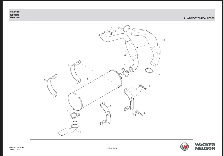
Task: Click the WACKER NEUSON brand text
Action: coord(205,147)
